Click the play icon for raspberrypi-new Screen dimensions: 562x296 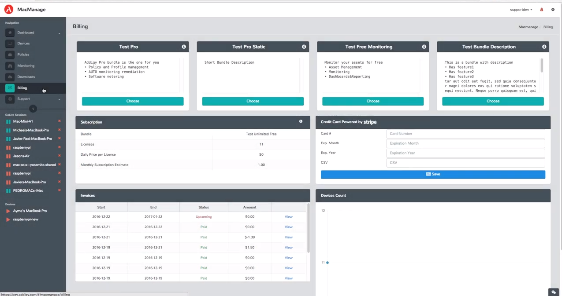coord(8,219)
